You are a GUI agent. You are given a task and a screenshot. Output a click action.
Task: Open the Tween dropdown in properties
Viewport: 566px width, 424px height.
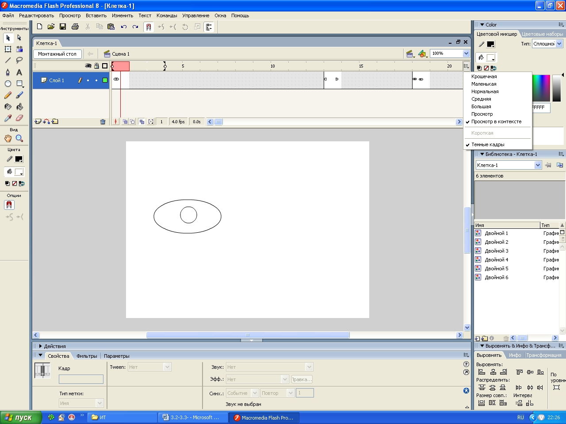167,367
